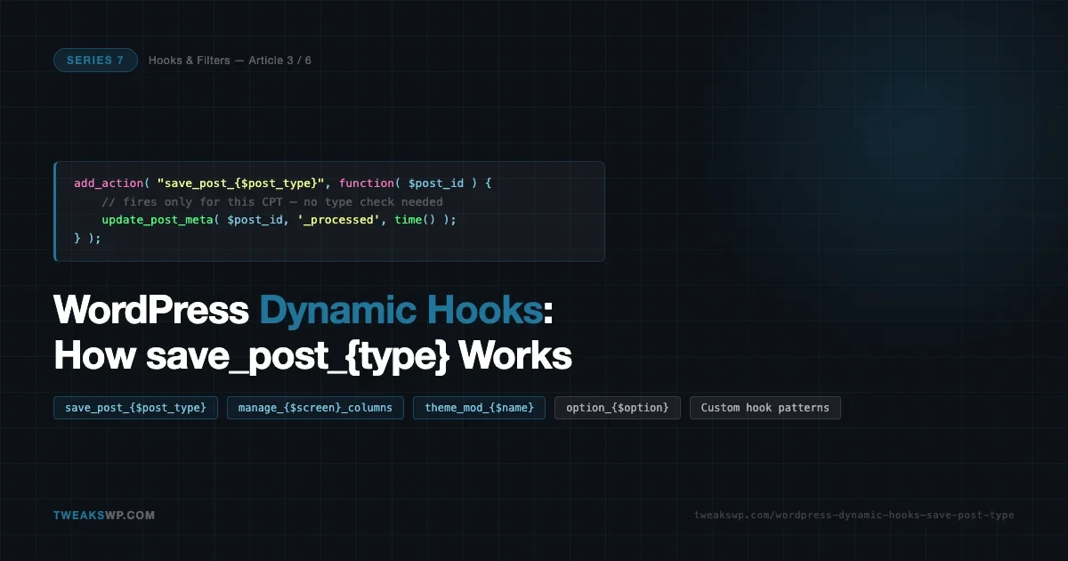Click the closing } ); code line
Image resolution: width=1068 pixels, height=561 pixels.
point(87,238)
